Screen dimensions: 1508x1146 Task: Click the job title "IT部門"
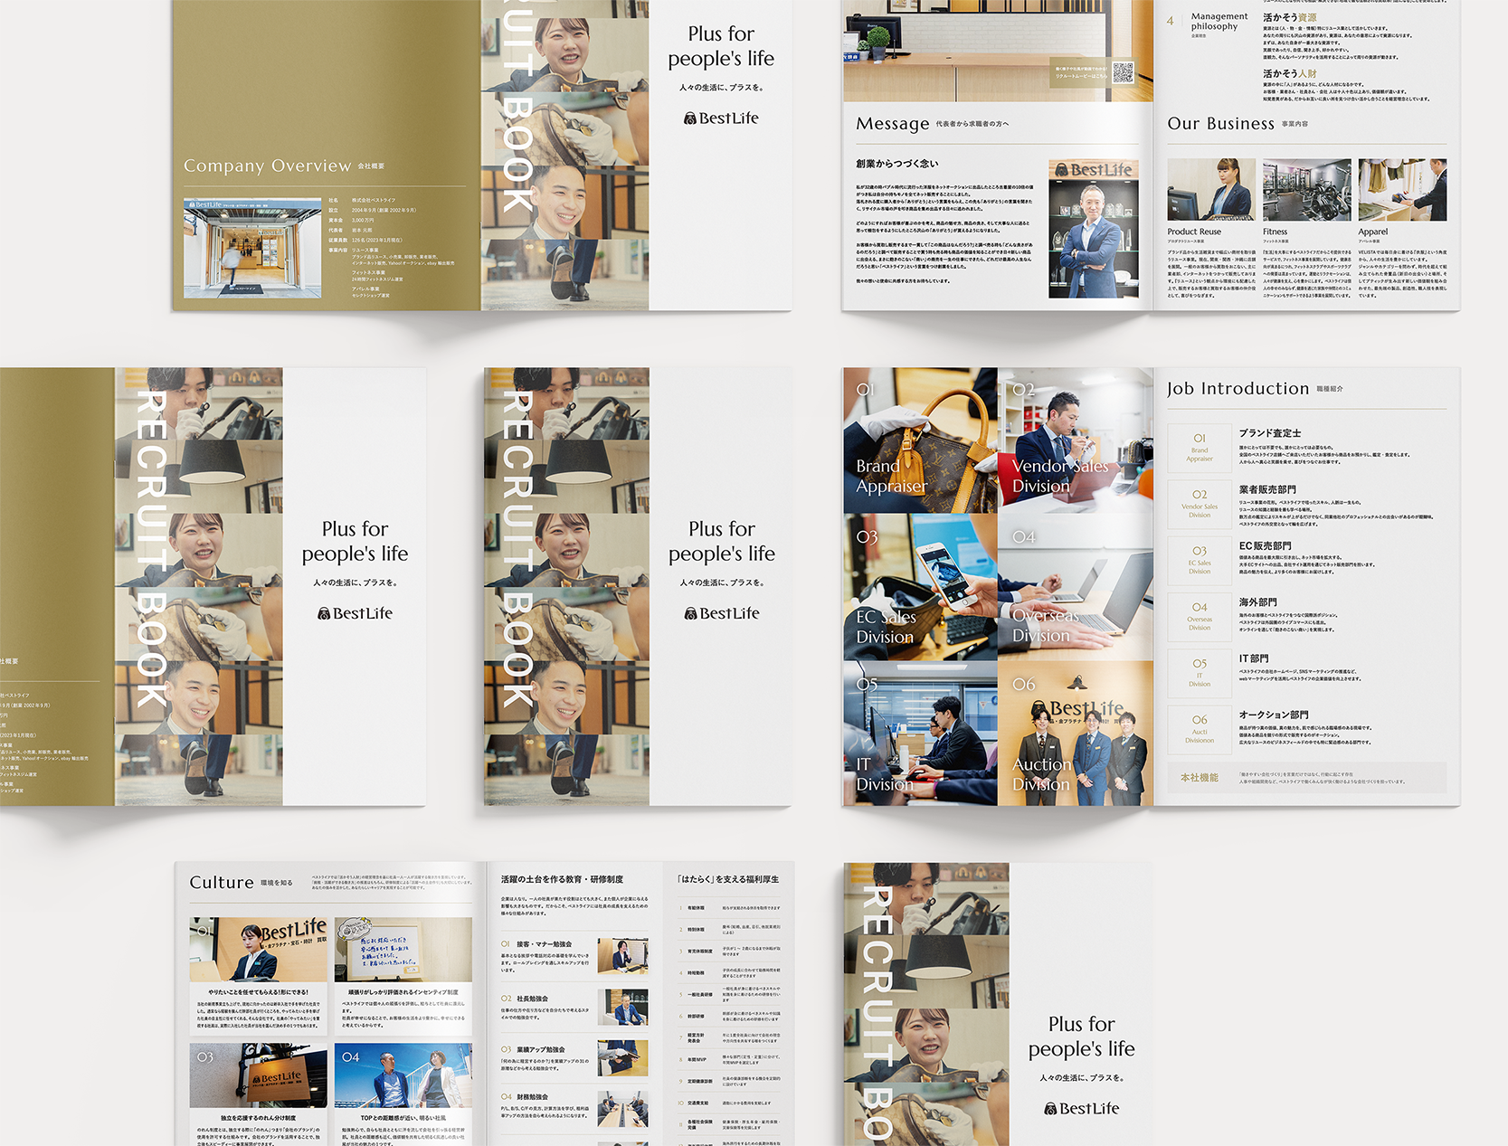point(1254,658)
